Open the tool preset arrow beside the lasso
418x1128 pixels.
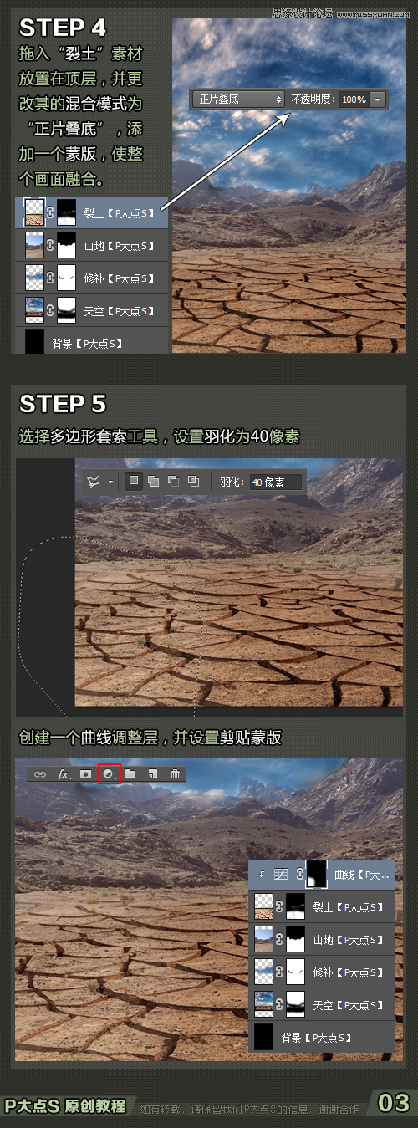[110, 482]
